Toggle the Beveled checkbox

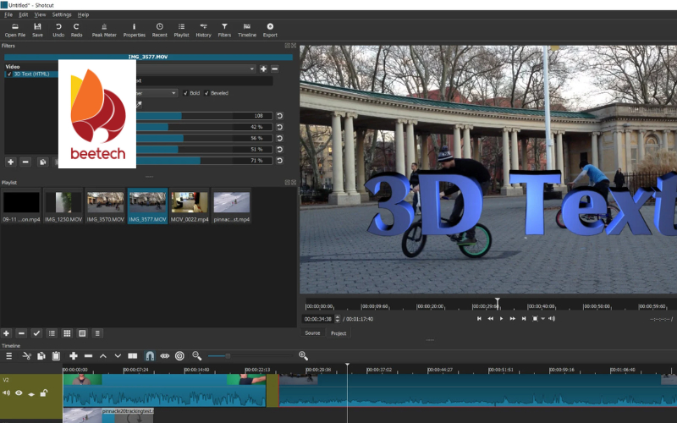206,93
